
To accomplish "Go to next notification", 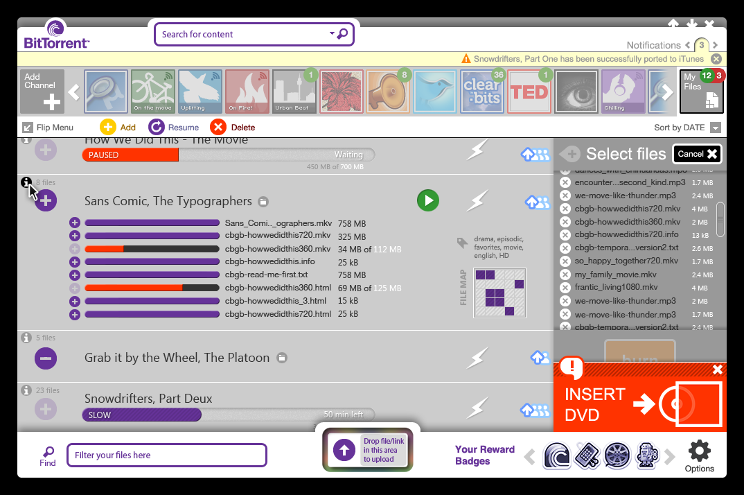I will (x=715, y=45).
